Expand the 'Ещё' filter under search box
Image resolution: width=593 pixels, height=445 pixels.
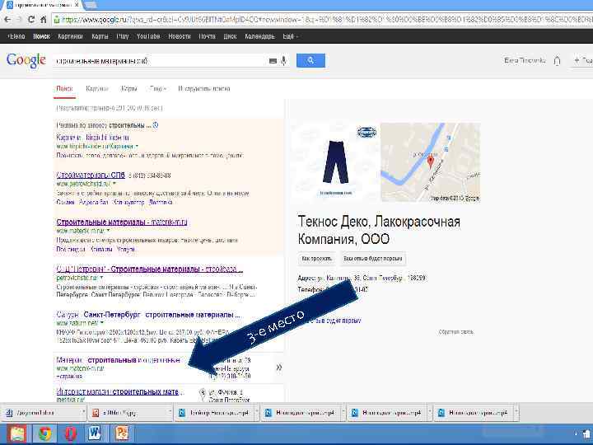point(157,89)
